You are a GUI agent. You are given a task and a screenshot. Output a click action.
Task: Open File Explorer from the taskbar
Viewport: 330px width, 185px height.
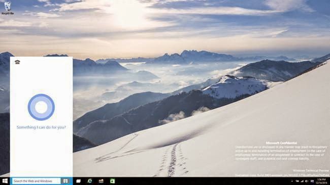click(x=101, y=181)
